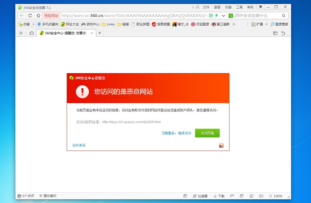Image resolution: width=311 pixels, height=203 pixels.
Task: Expand the address bar history dropdown
Action: coord(223,16)
